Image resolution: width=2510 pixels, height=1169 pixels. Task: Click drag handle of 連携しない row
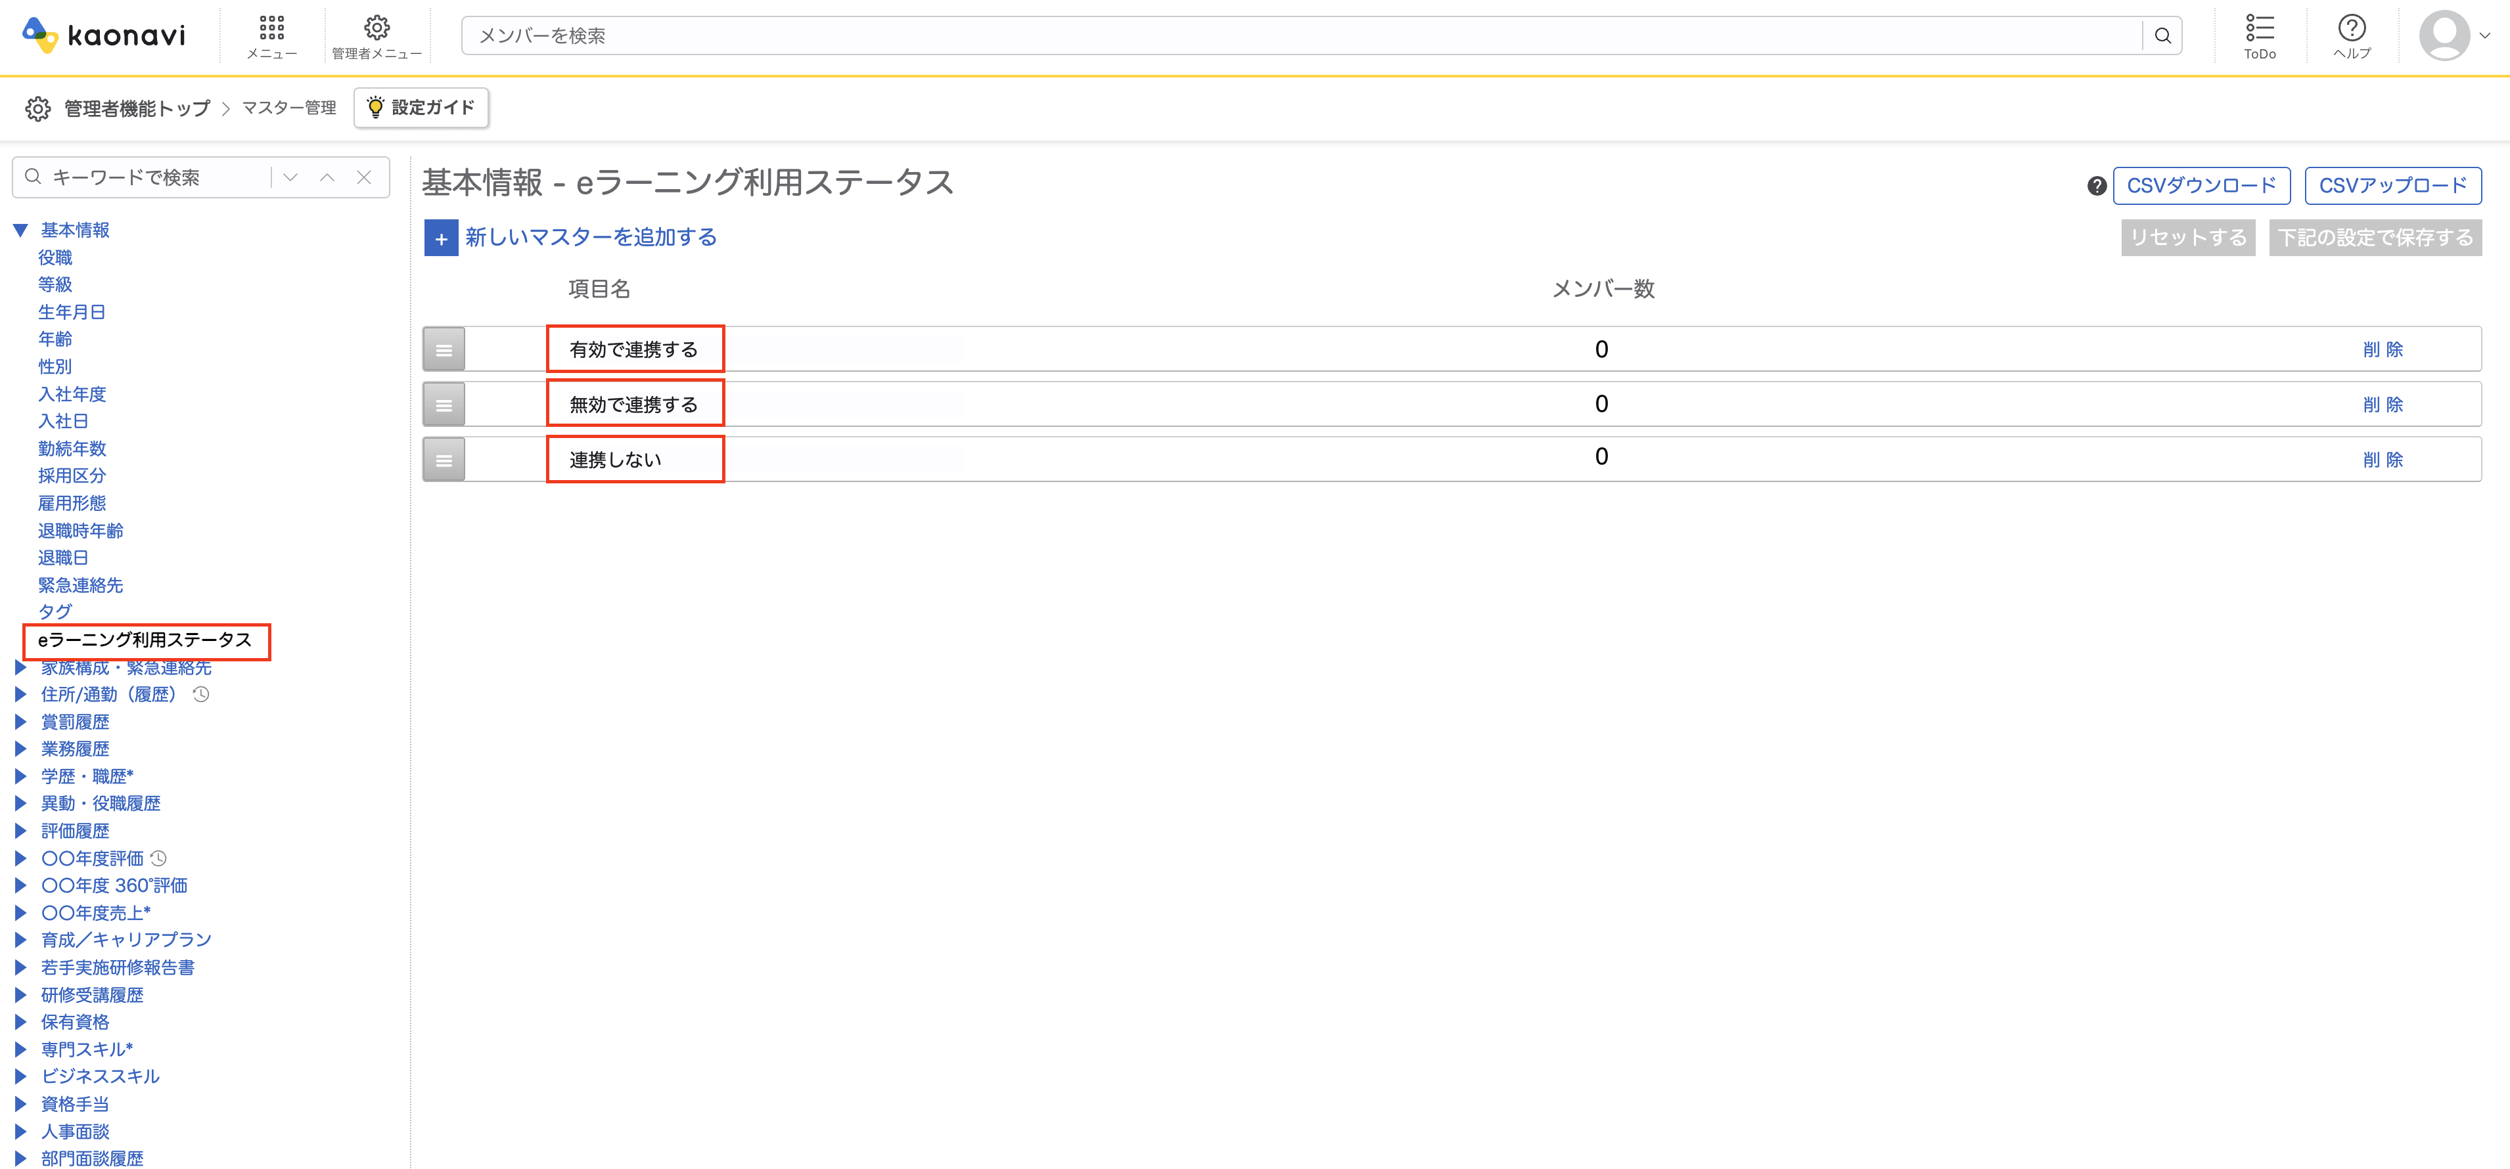pyautogui.click(x=444, y=460)
